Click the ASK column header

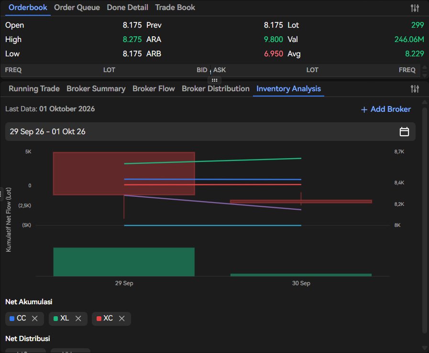220,70
